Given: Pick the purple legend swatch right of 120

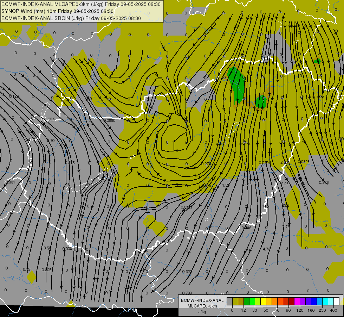Looking at the screenshot, I should click(x=303, y=301).
